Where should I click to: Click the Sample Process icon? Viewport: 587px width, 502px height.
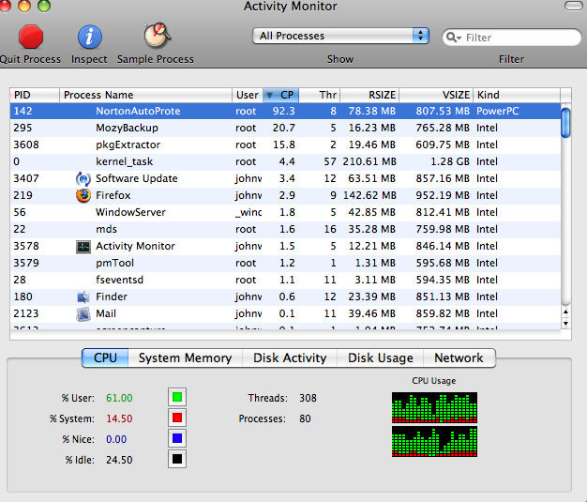tap(156, 37)
